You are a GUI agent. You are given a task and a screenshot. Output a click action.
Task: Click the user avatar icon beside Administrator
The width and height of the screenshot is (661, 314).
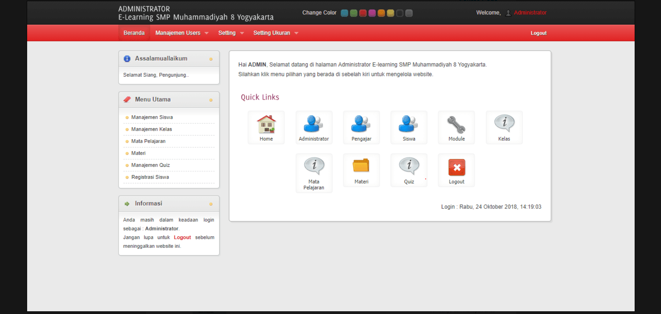(x=508, y=13)
